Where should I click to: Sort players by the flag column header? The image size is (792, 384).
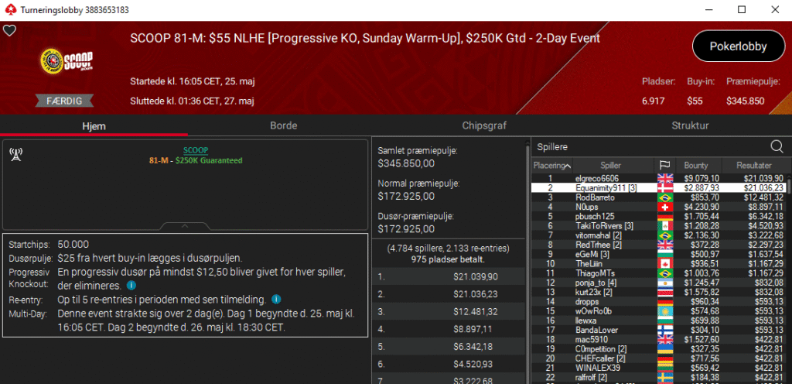[665, 165]
